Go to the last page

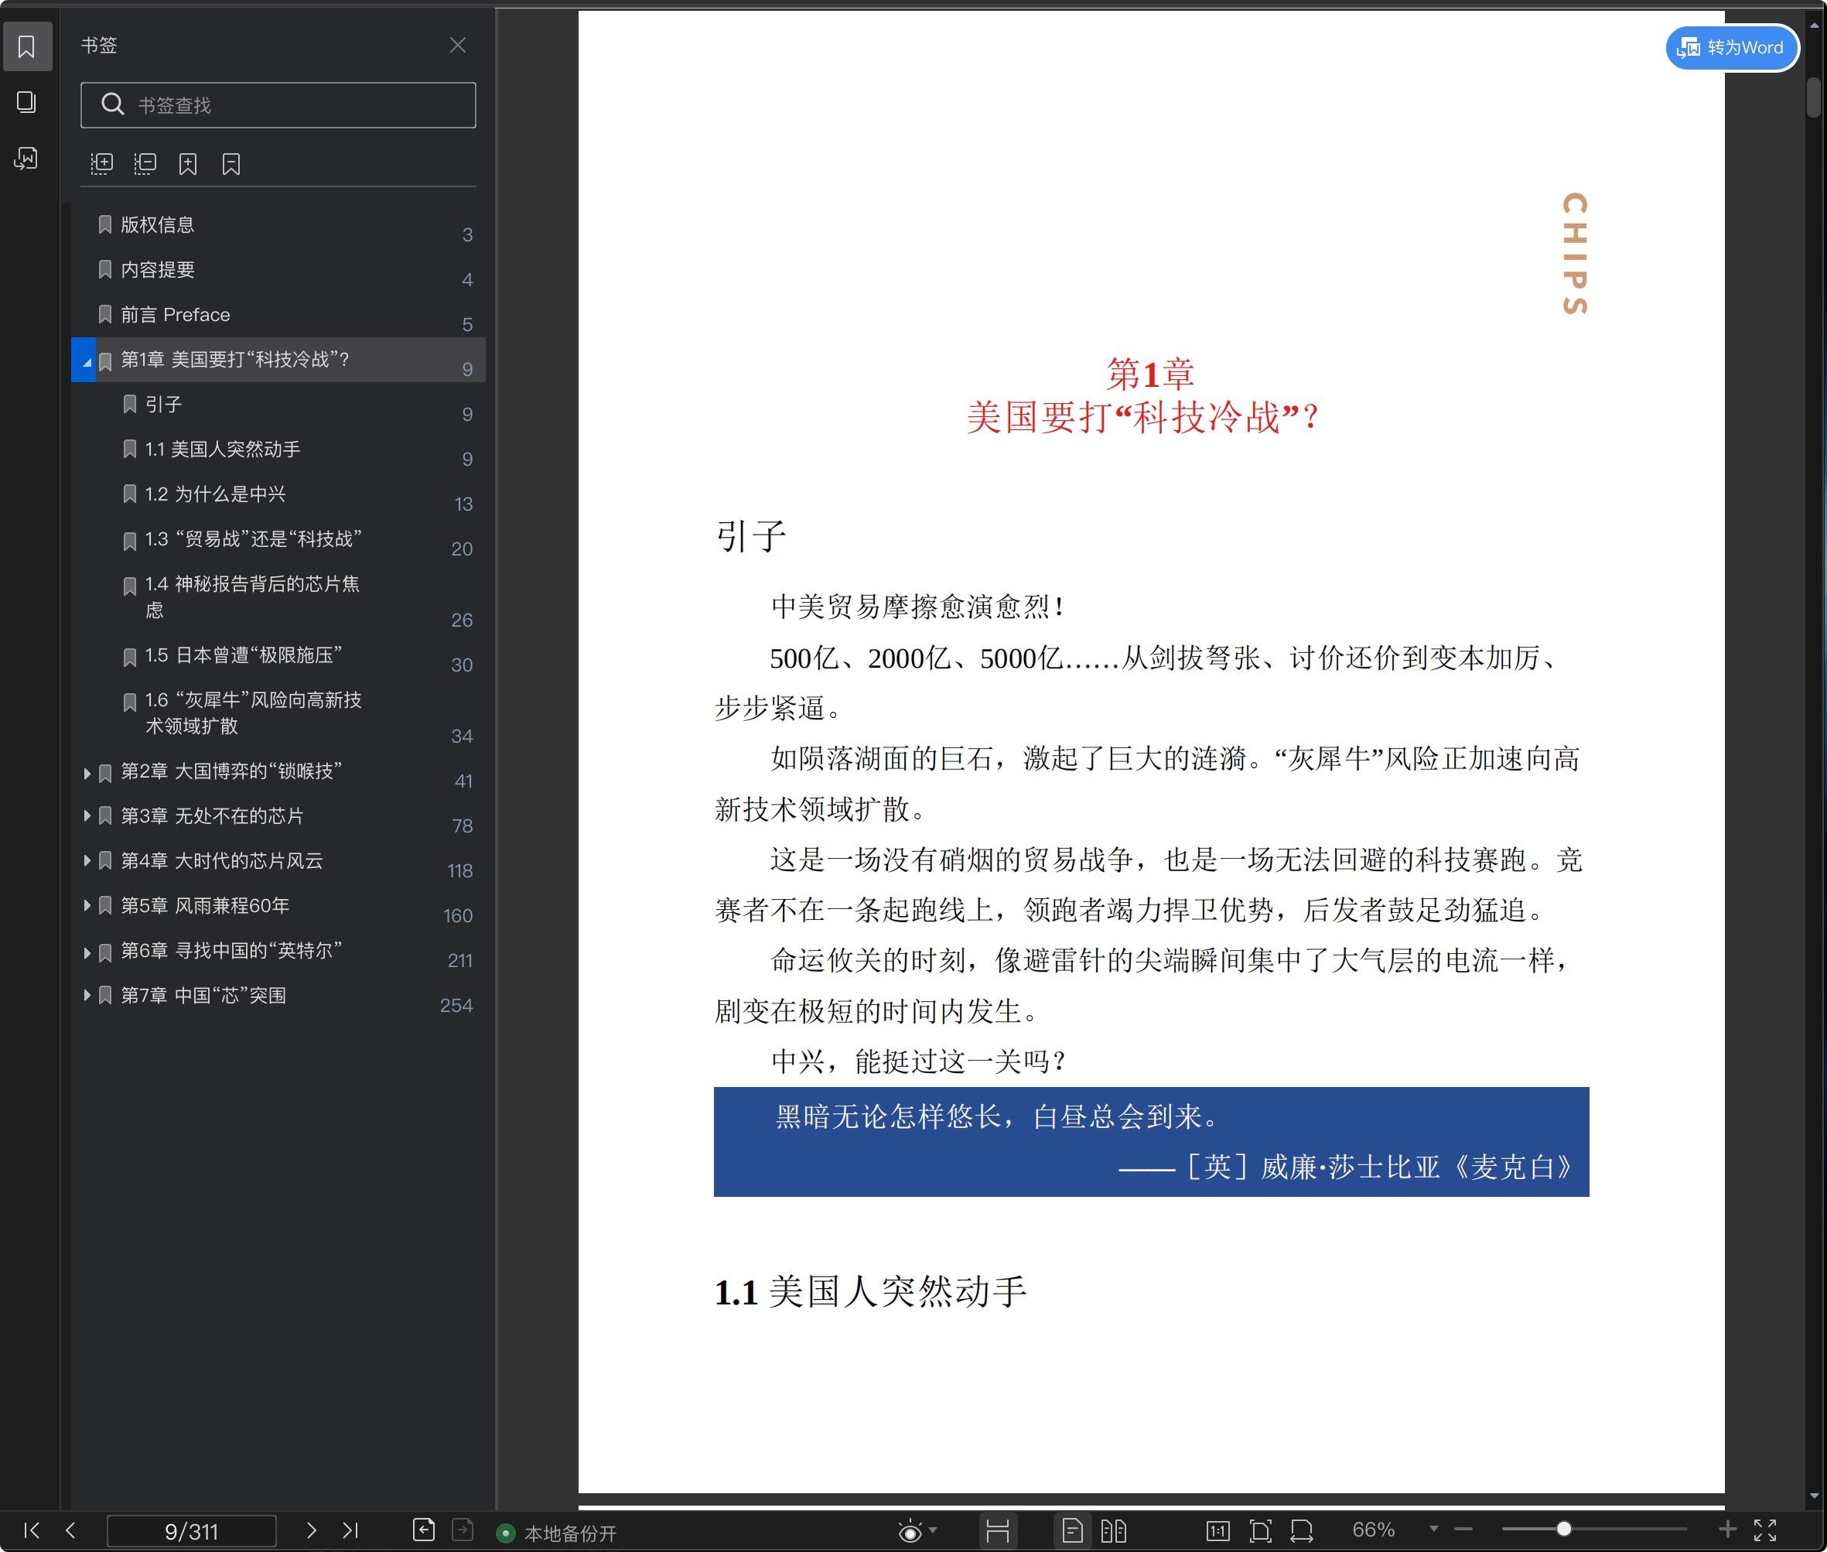(x=350, y=1530)
